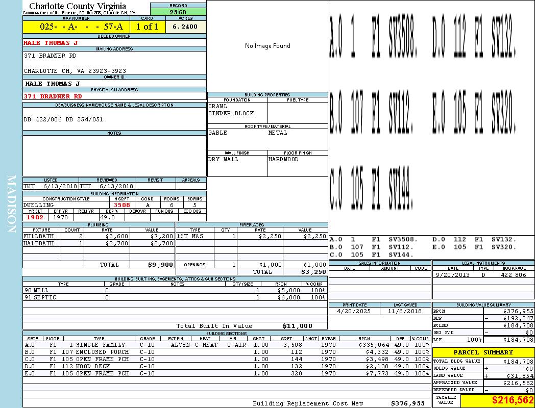Screen dimensions: 536x408
Task: Click Building Replacement Cost New $376,955
Action: 408,403
